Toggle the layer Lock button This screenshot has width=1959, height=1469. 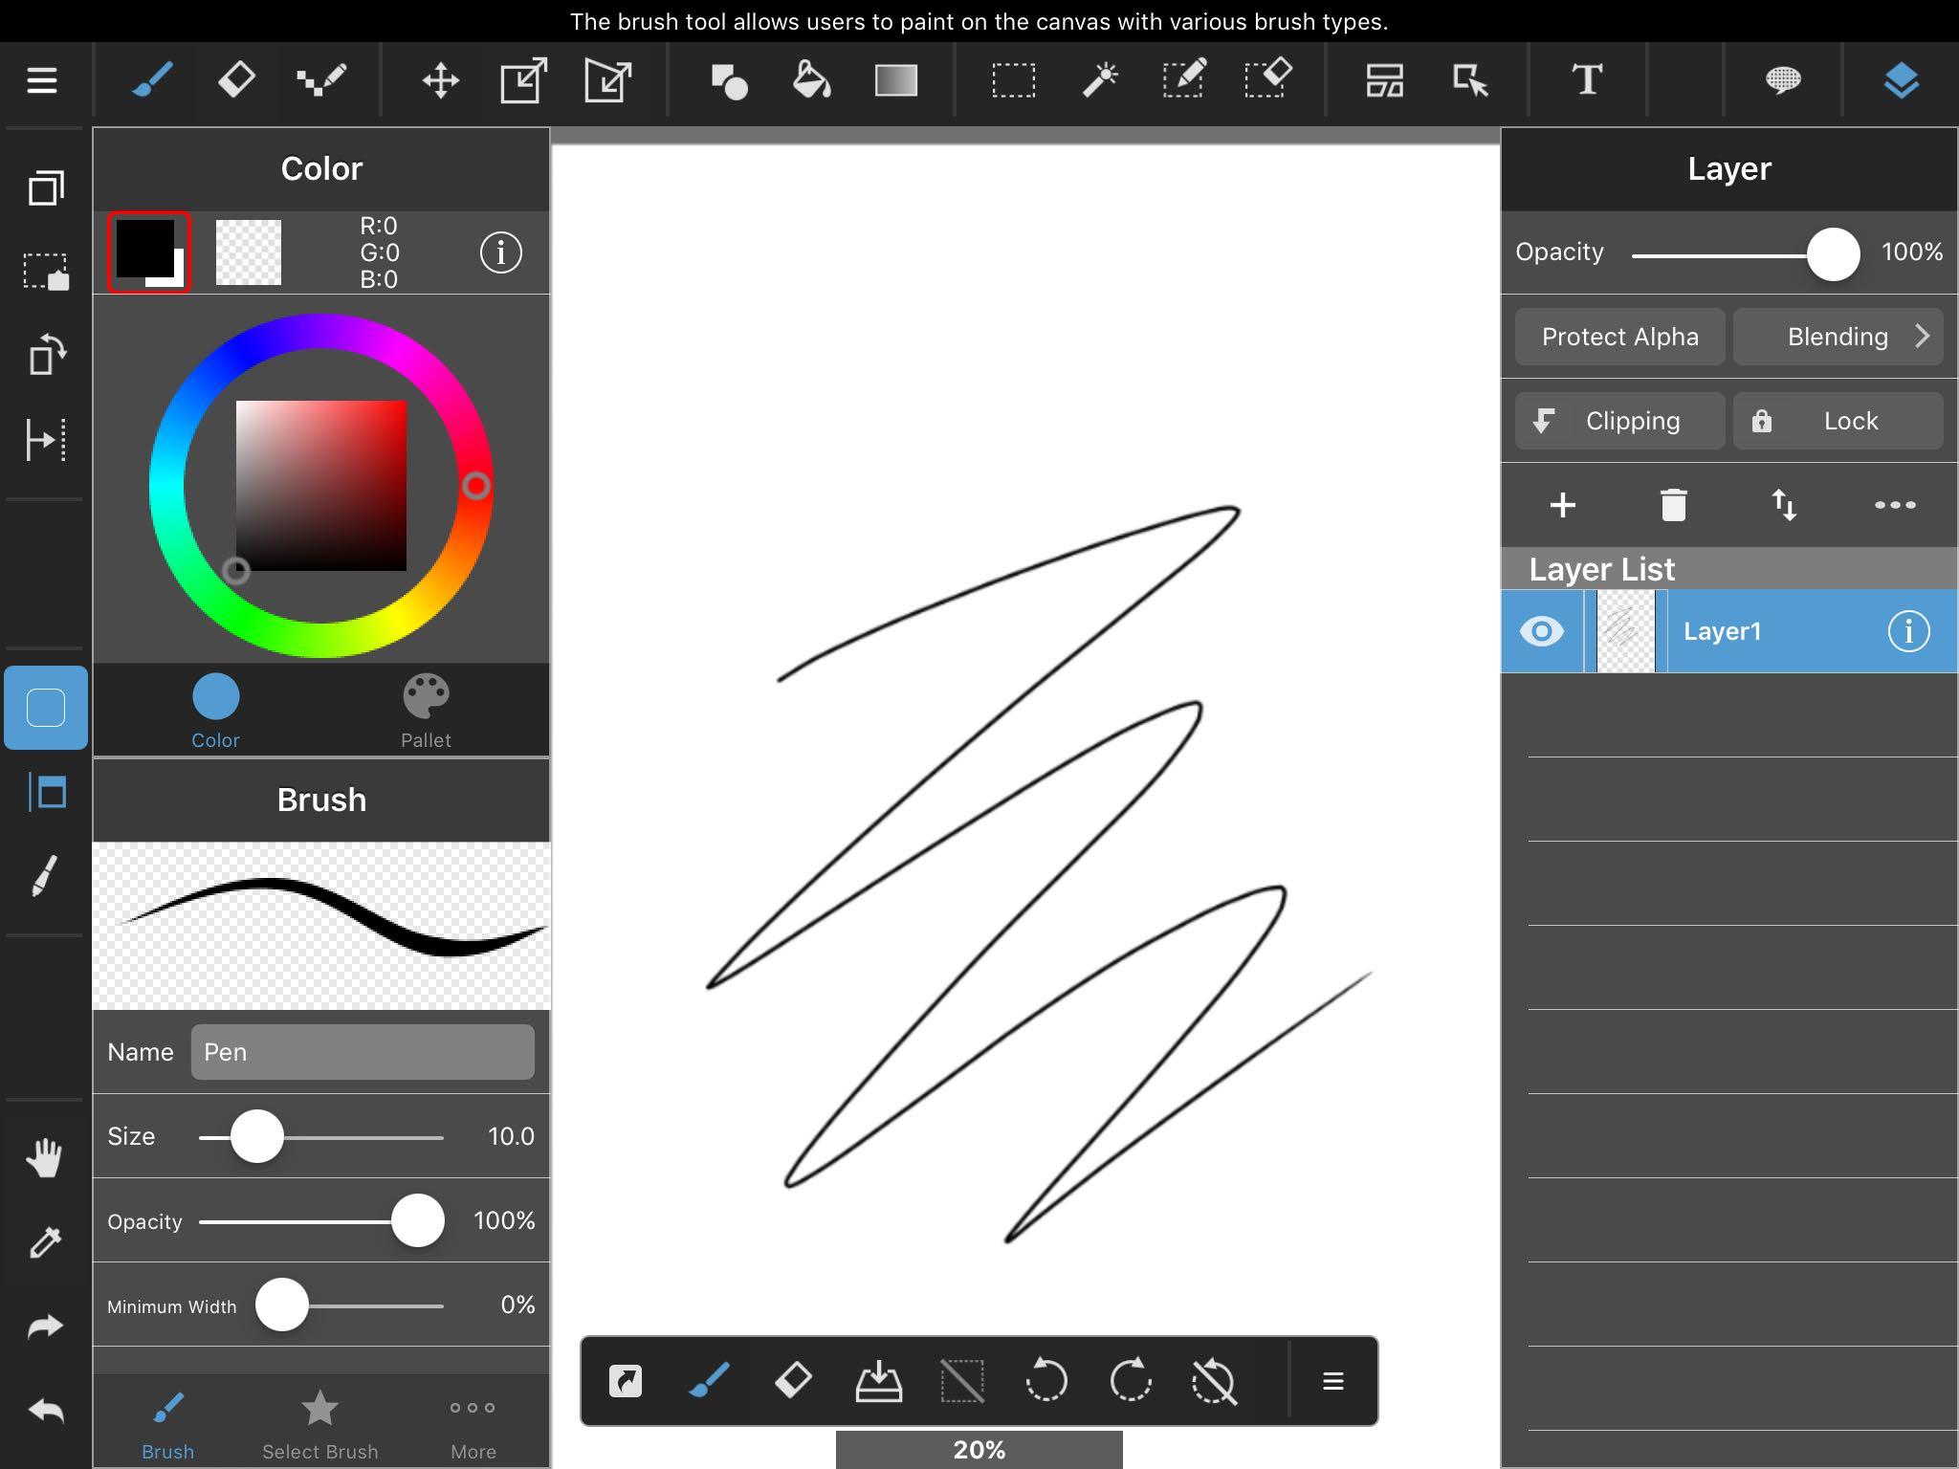pyautogui.click(x=1838, y=421)
